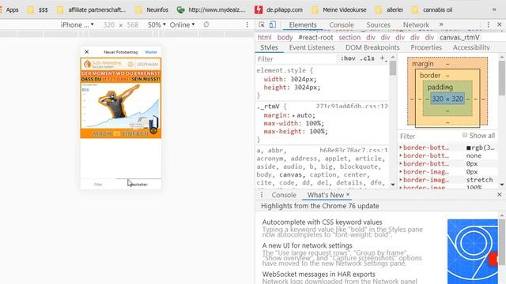Viewport: 506px width, 284px height.
Task: Select section in the breadcrumb trail
Action: tap(349, 37)
